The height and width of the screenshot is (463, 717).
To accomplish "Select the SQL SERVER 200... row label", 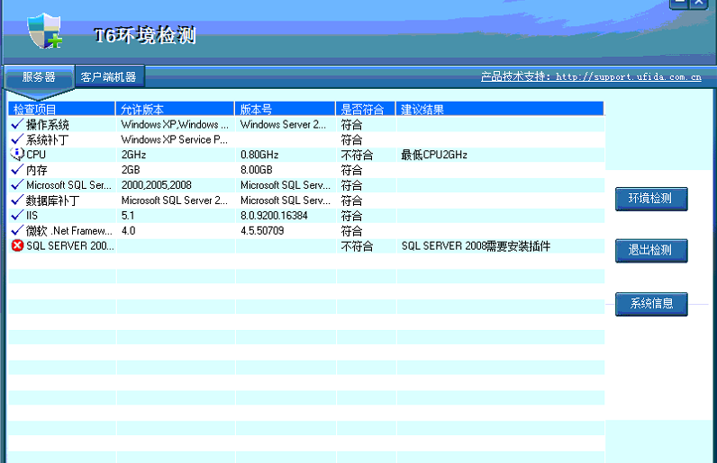I will click(70, 245).
